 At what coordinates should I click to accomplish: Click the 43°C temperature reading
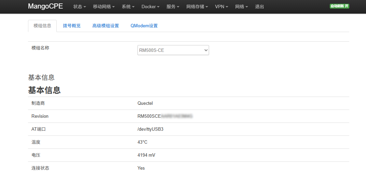tap(143, 142)
